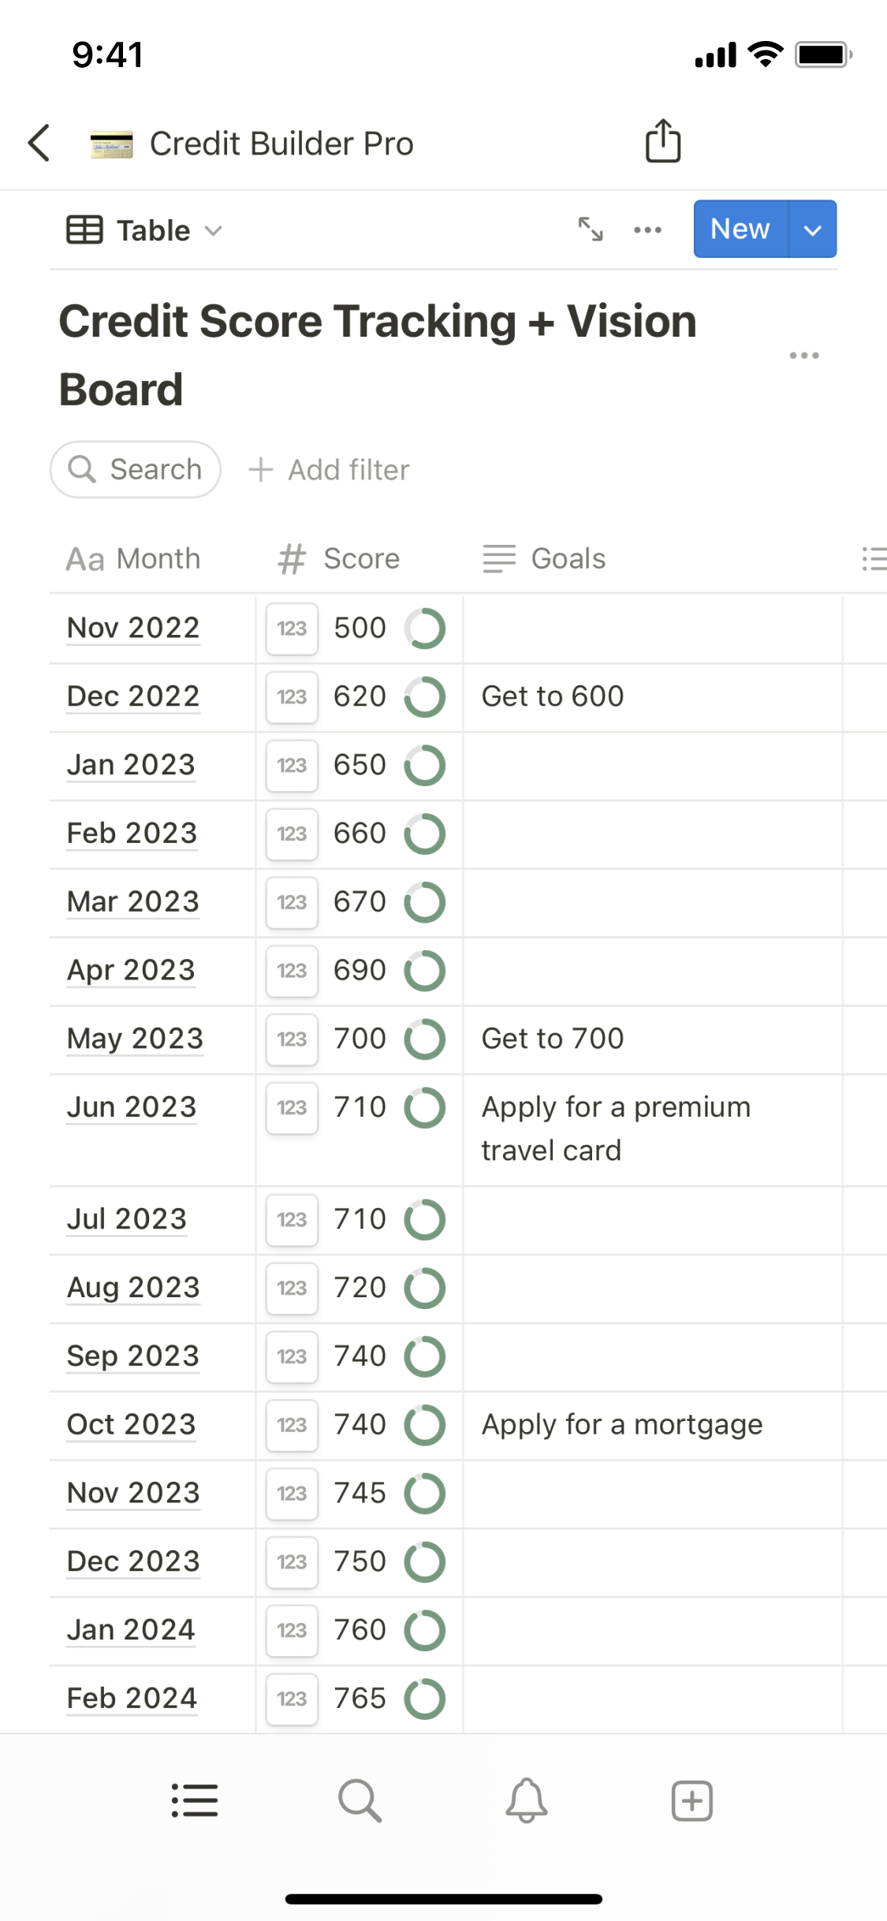Screen dimensions: 887x1921
Task: Expand the New button dropdown arrow
Action: pos(812,229)
